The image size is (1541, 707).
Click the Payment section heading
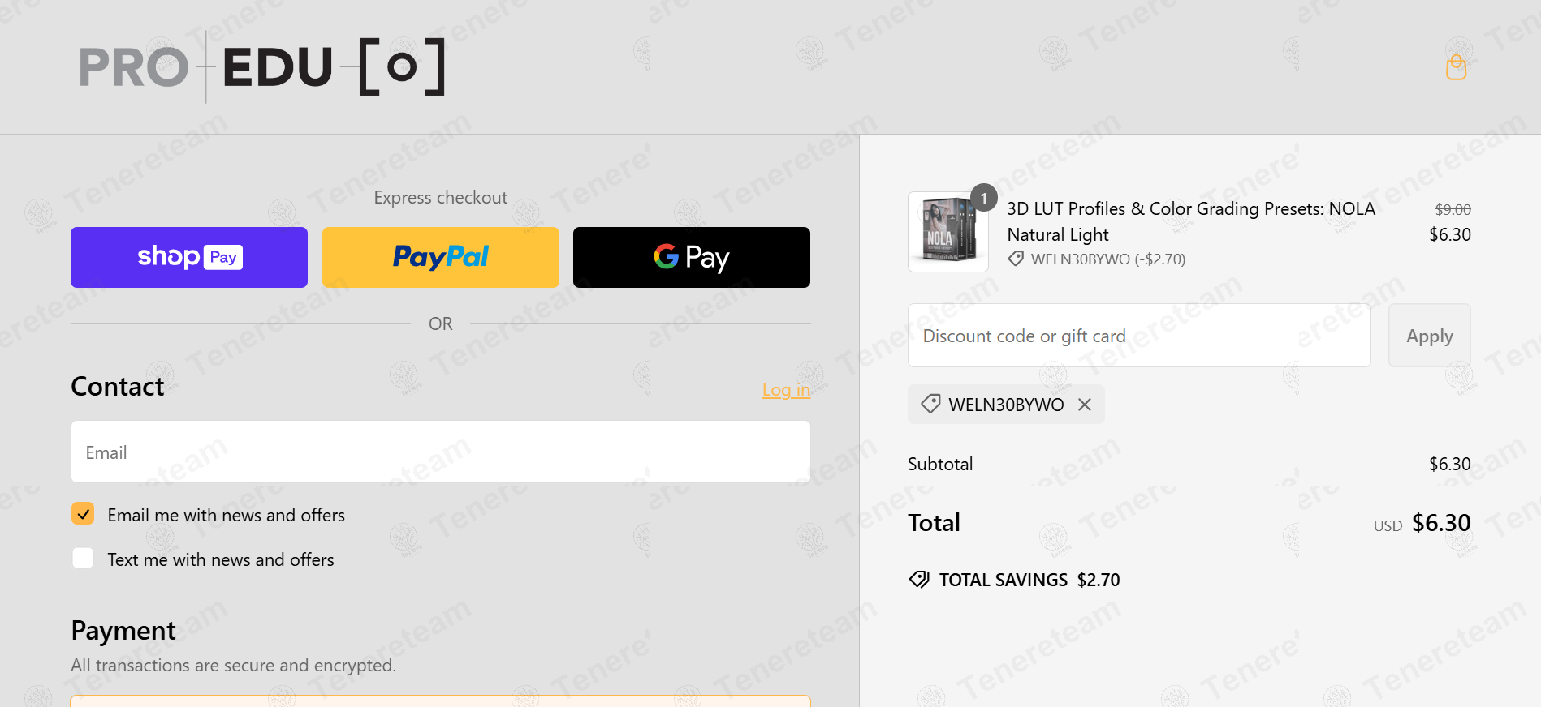pos(123,631)
